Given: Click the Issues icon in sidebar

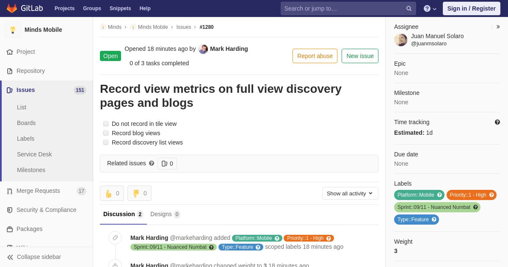Looking at the screenshot, I should 10,90.
